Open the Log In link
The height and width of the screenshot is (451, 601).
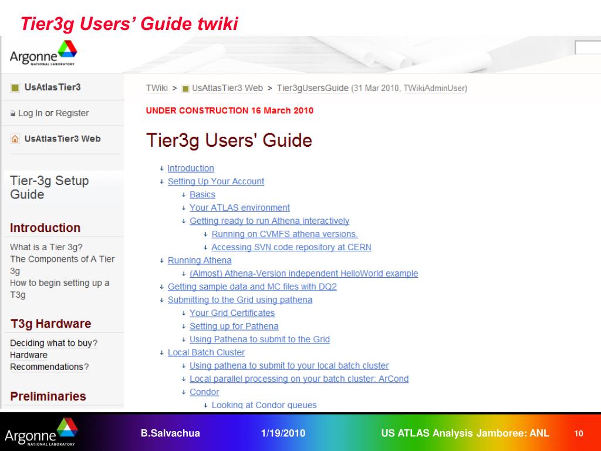click(31, 113)
